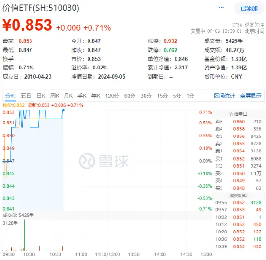
Task: Open the three-dot more options menu
Action: pyautogui.click(x=221, y=8)
